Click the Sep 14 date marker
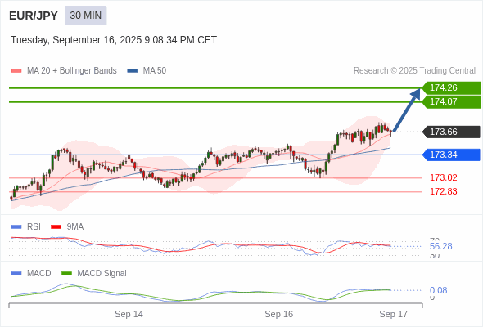The width and height of the screenshot is (483, 327). point(129,314)
